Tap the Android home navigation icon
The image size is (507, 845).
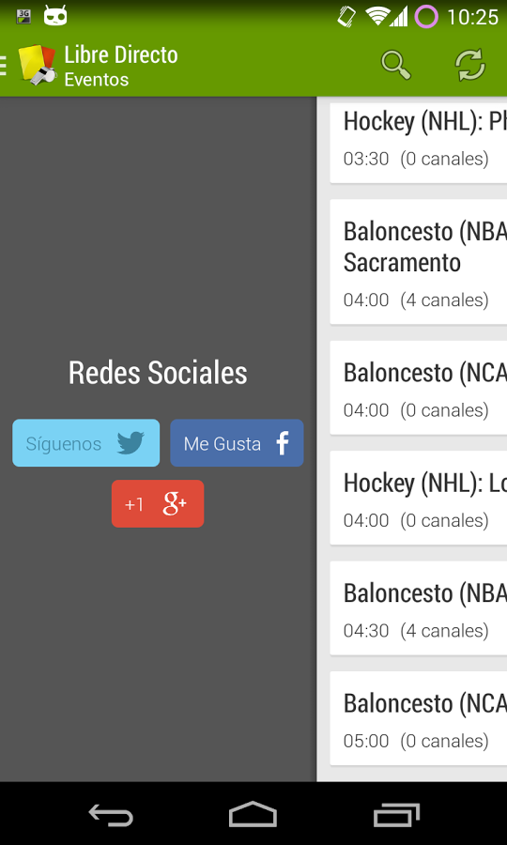(x=253, y=814)
